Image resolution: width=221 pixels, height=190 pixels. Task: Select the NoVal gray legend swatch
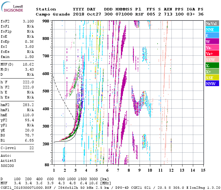click(212, 23)
